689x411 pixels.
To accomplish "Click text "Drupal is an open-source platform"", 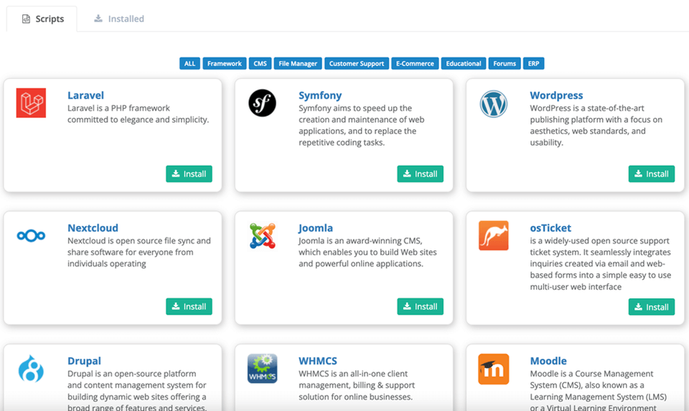I will (x=132, y=374).
